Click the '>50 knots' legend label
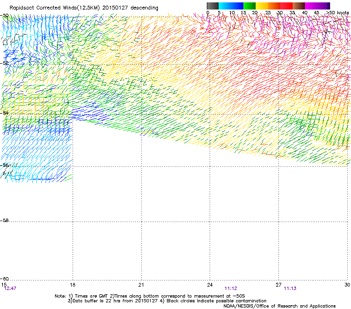 [x=337, y=13]
